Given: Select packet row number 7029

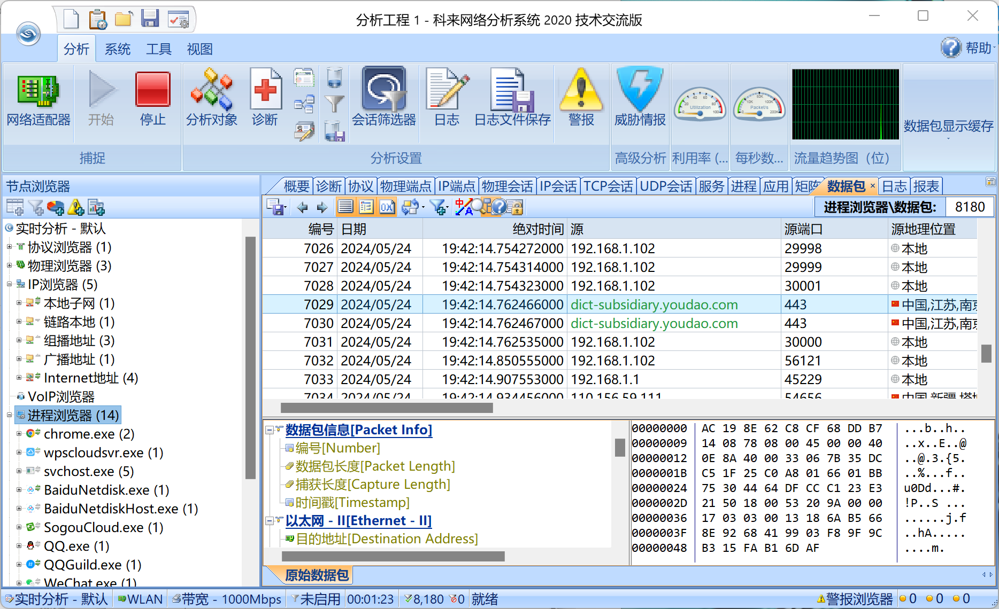Looking at the screenshot, I should [x=619, y=304].
